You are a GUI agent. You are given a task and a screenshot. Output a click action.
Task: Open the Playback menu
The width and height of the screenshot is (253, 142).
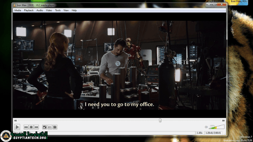coord(29,10)
